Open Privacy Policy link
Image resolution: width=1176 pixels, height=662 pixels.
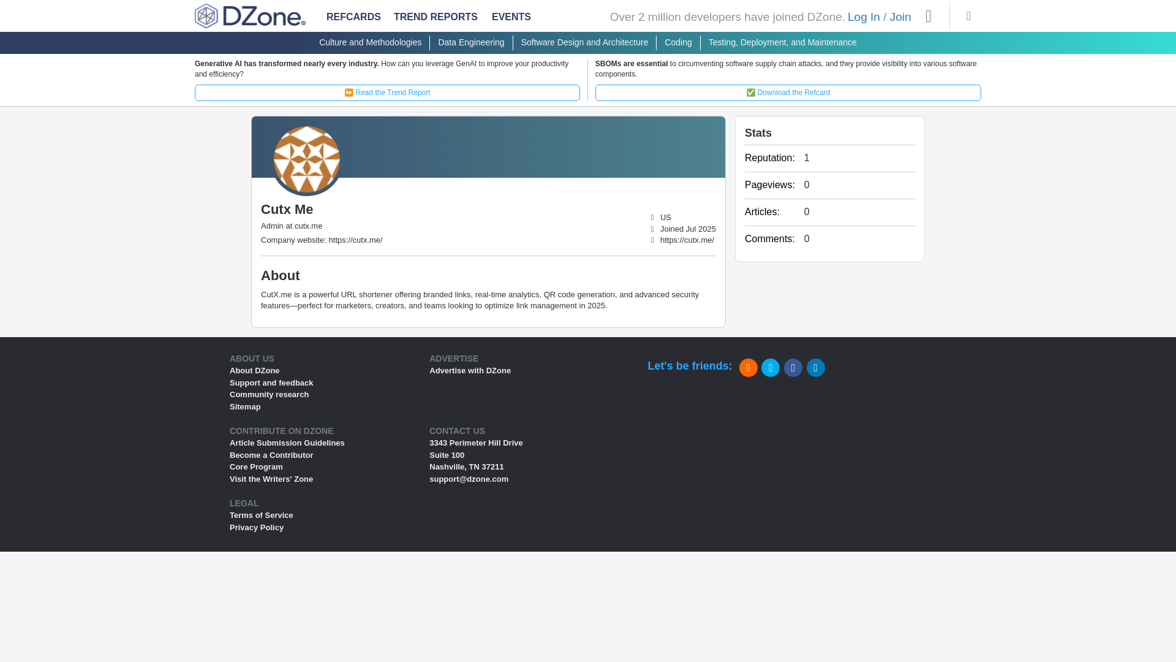(257, 528)
